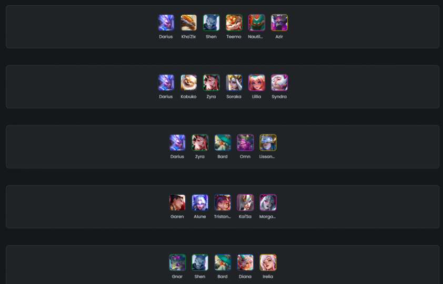Click the Diana champion icon

pyautogui.click(x=245, y=262)
